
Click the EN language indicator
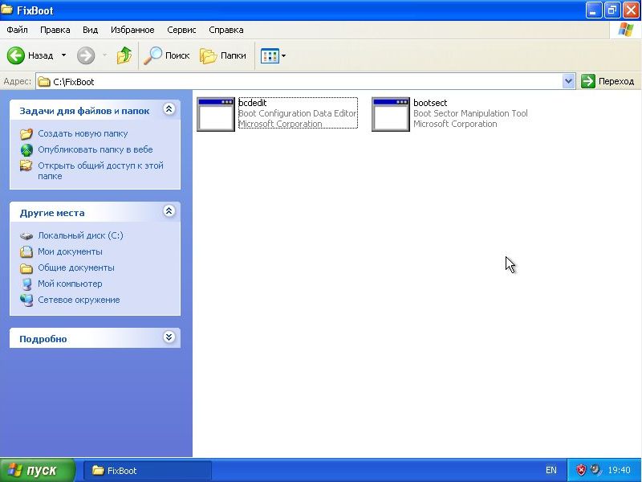click(551, 470)
